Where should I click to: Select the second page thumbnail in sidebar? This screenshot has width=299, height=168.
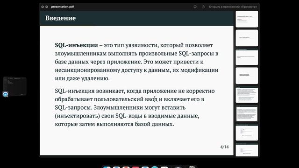click(x=247, y=38)
